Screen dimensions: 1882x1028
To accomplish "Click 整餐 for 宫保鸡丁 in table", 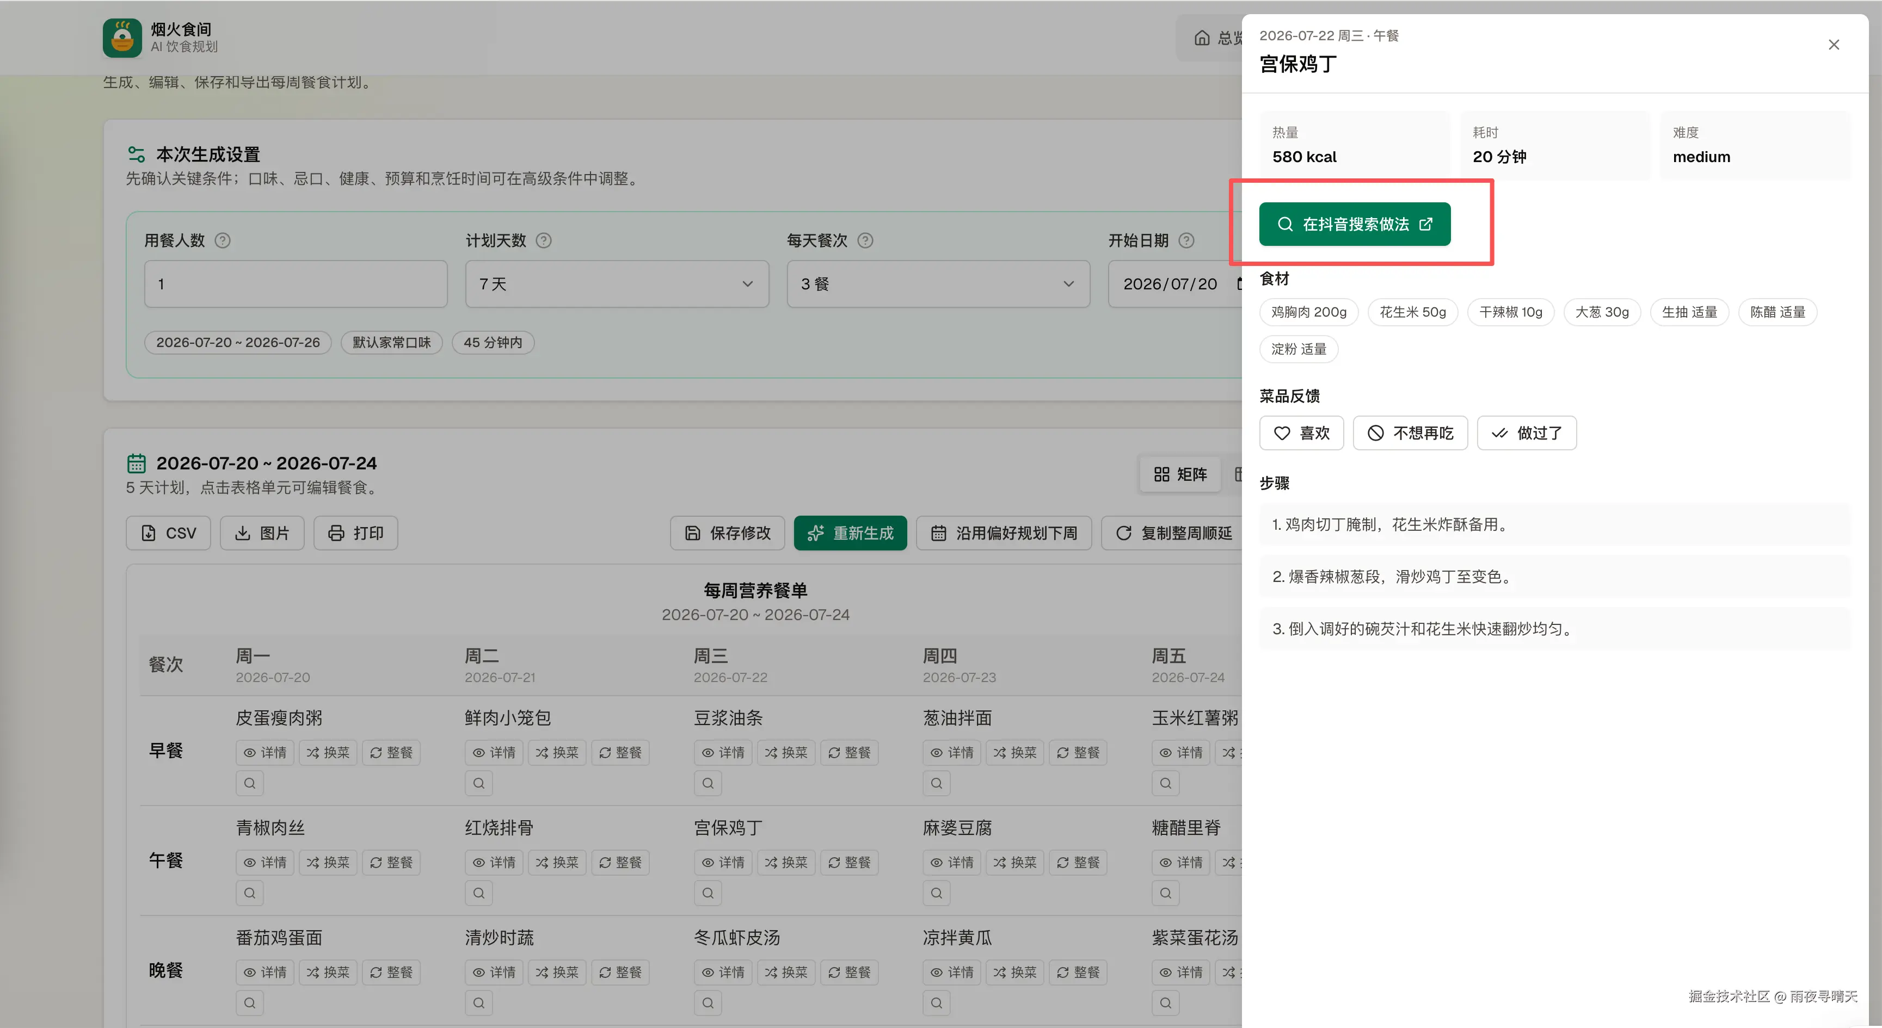I will [849, 862].
